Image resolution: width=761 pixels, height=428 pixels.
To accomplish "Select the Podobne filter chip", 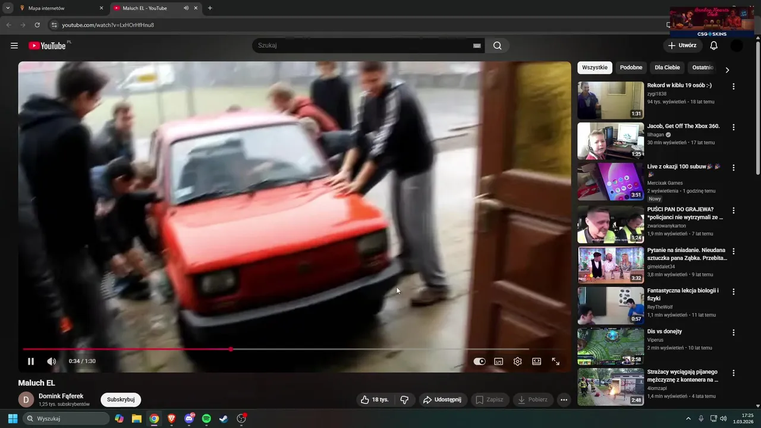I will 631,68.
